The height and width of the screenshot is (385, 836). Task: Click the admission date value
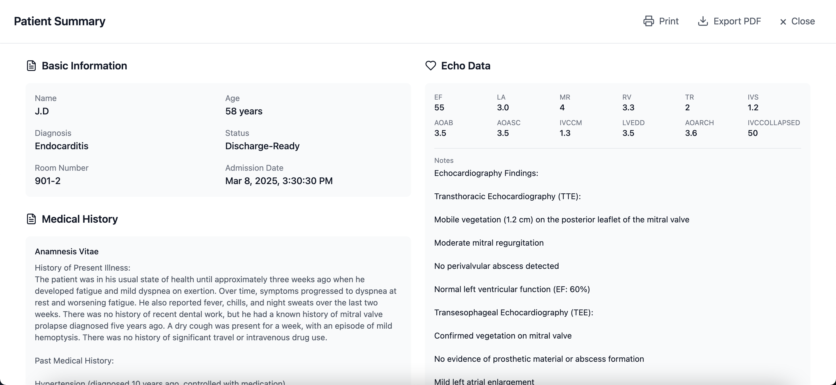click(279, 181)
